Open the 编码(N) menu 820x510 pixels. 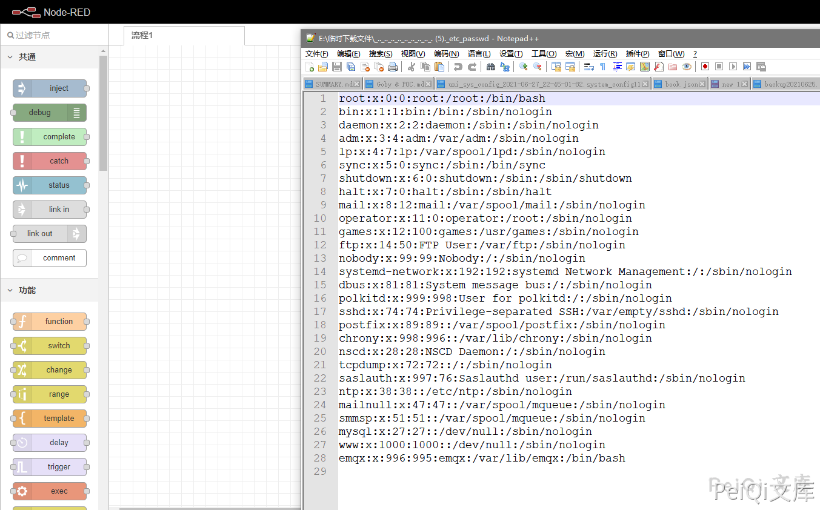pyautogui.click(x=446, y=54)
